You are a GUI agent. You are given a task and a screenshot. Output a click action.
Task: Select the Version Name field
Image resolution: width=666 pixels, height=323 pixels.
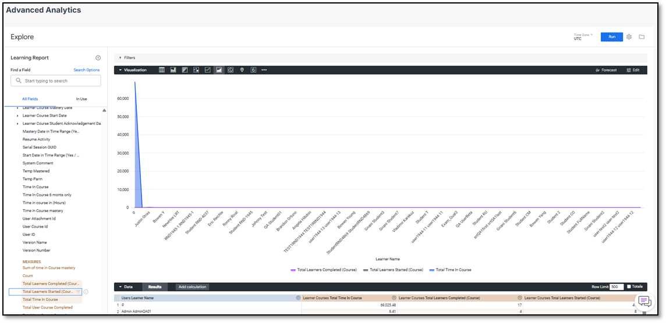tap(34, 242)
